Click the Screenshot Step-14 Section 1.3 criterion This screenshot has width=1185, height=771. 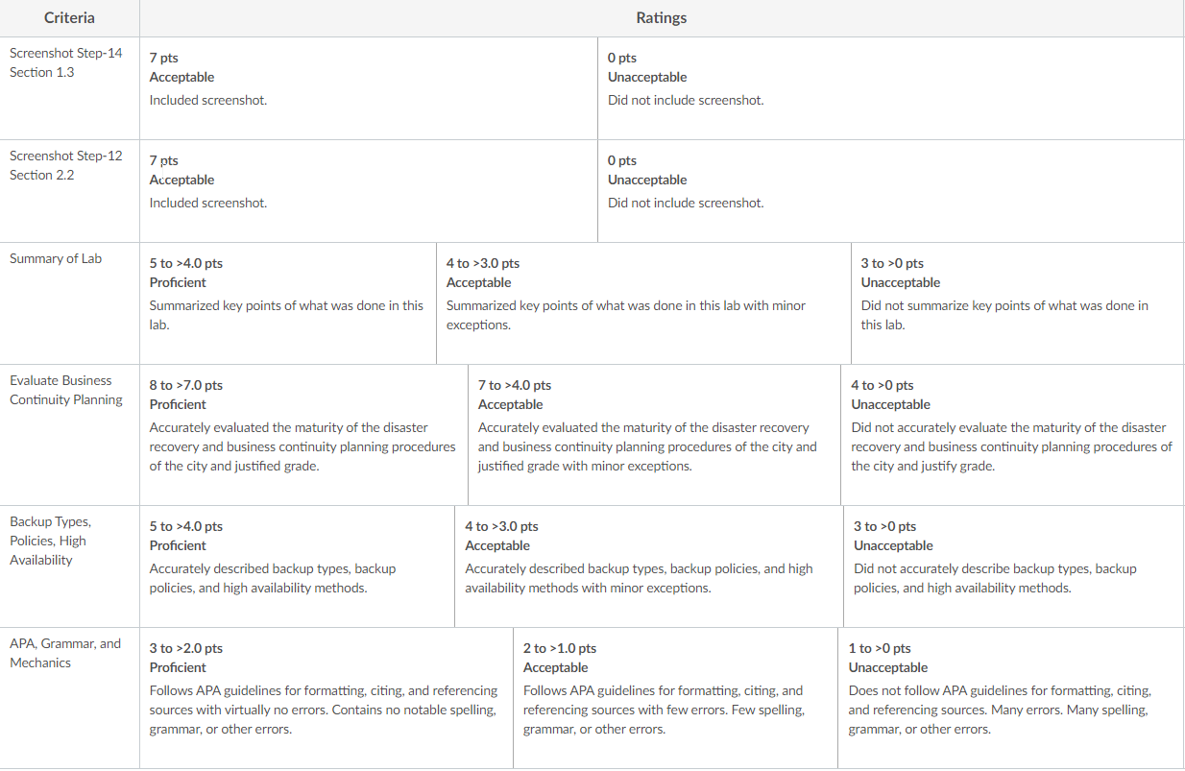point(66,62)
